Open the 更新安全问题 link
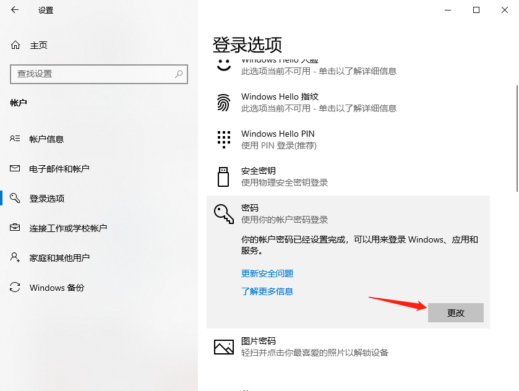The height and width of the screenshot is (391, 519). tap(267, 273)
